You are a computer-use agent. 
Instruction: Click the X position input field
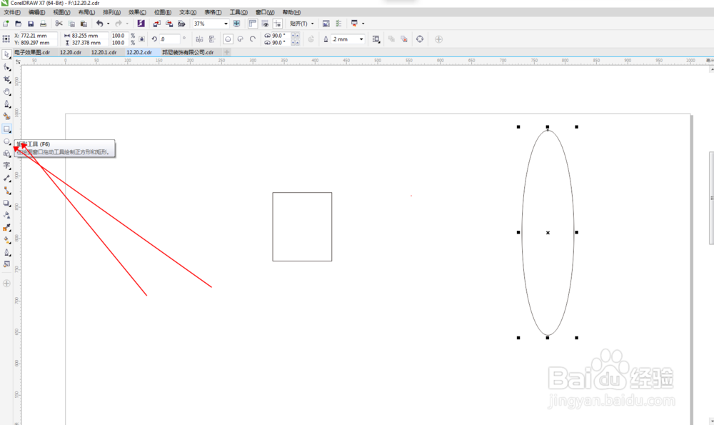(39, 36)
